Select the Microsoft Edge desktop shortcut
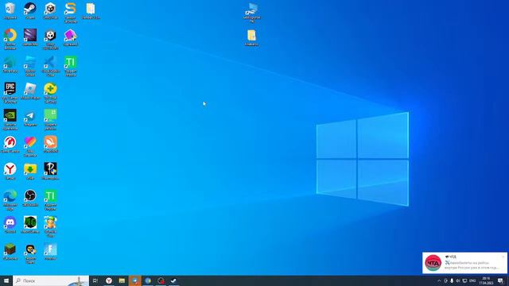 coord(10,200)
